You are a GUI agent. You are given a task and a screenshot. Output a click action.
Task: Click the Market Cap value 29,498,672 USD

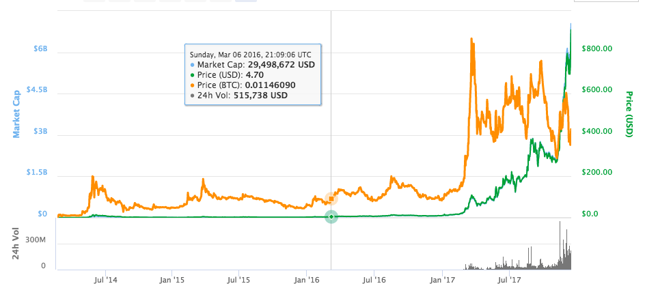pos(282,65)
